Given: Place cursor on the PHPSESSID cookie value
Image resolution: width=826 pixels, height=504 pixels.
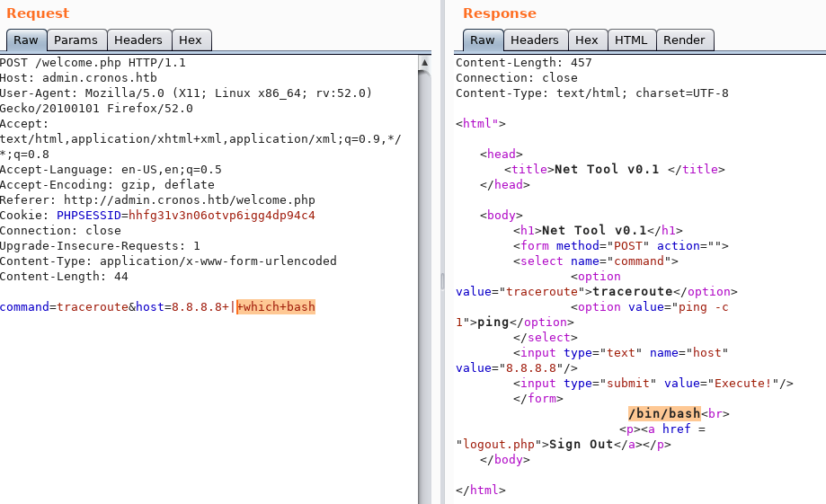Looking at the screenshot, I should coord(221,216).
